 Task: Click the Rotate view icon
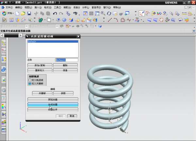pos(109,14)
